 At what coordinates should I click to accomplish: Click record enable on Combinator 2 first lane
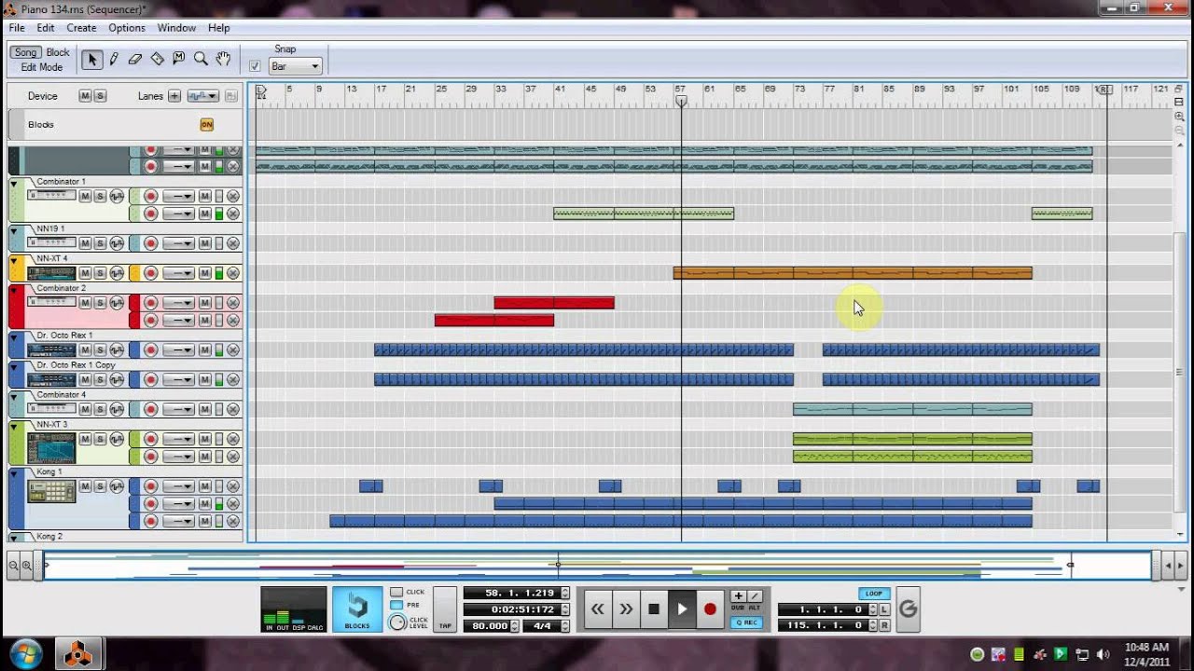[x=150, y=303]
